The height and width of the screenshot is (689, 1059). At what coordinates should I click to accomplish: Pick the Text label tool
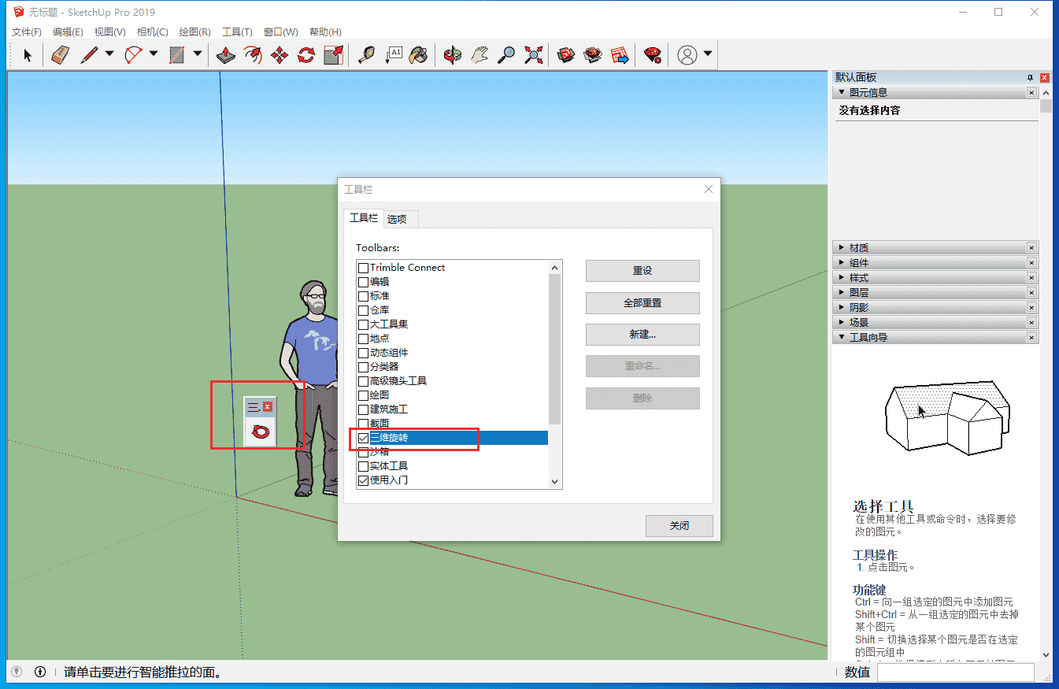click(x=393, y=55)
